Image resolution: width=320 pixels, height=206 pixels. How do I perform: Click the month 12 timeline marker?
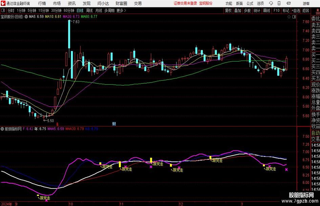pyautogui.click(x=181, y=204)
